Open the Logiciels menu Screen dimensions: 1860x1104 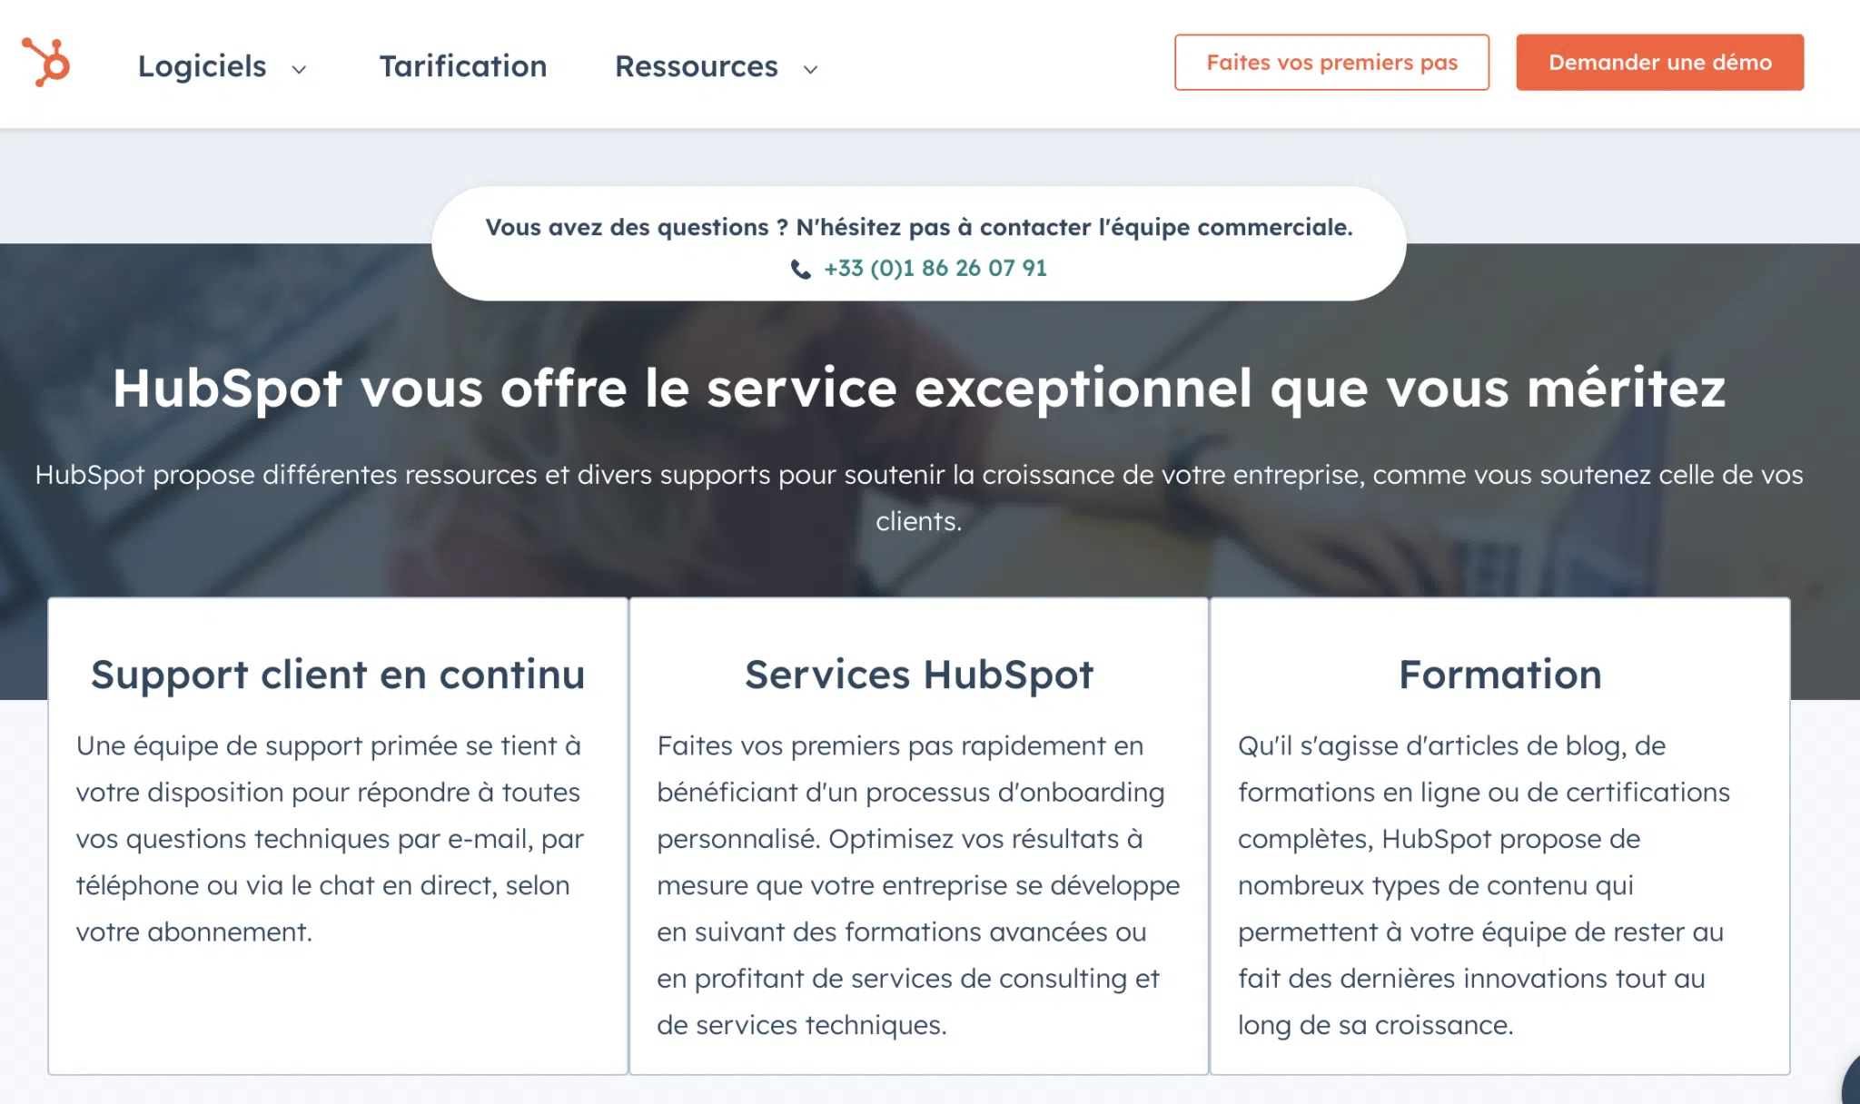[x=202, y=66]
